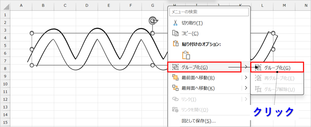This screenshot has height=127, width=311.
Task: Select row 12 header
Action: tap(5, 99)
